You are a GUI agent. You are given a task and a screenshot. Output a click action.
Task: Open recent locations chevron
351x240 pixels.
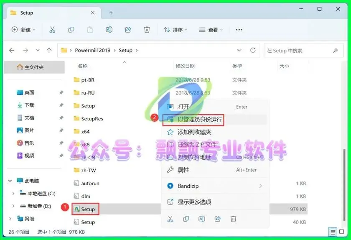tap(38, 51)
